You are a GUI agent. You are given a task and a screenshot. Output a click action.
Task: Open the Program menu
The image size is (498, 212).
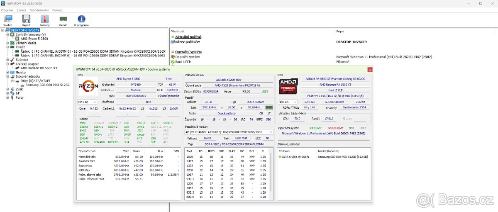[7, 10]
